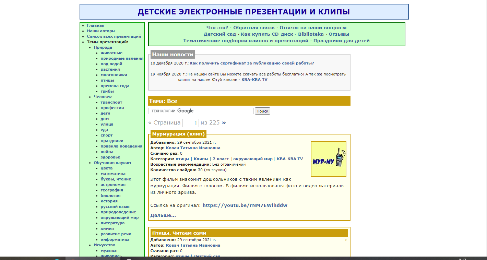Open Наши авторы sidebar link
487x260 pixels.
[x=101, y=31]
